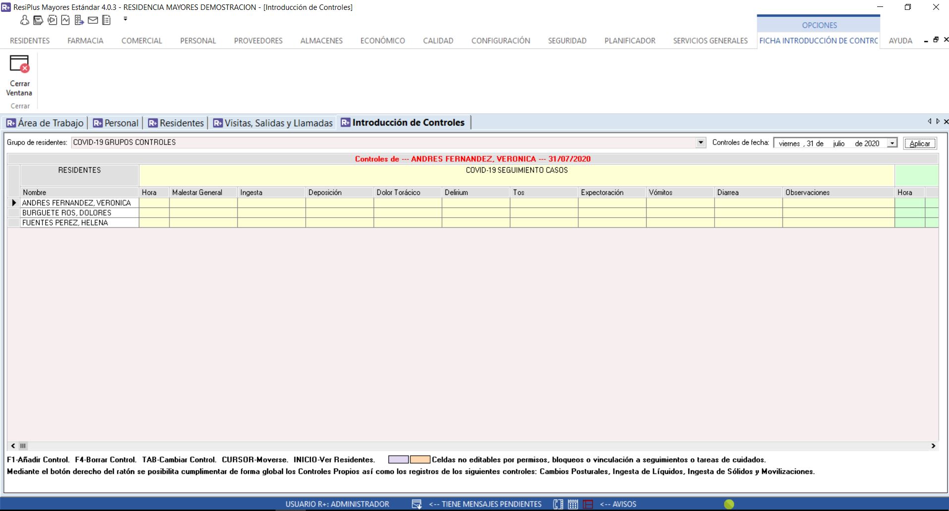Open the calendar icon in status bar
The image size is (949, 511).
[x=573, y=504]
